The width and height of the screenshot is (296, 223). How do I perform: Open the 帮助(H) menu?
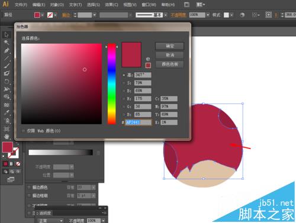coord(168,5)
